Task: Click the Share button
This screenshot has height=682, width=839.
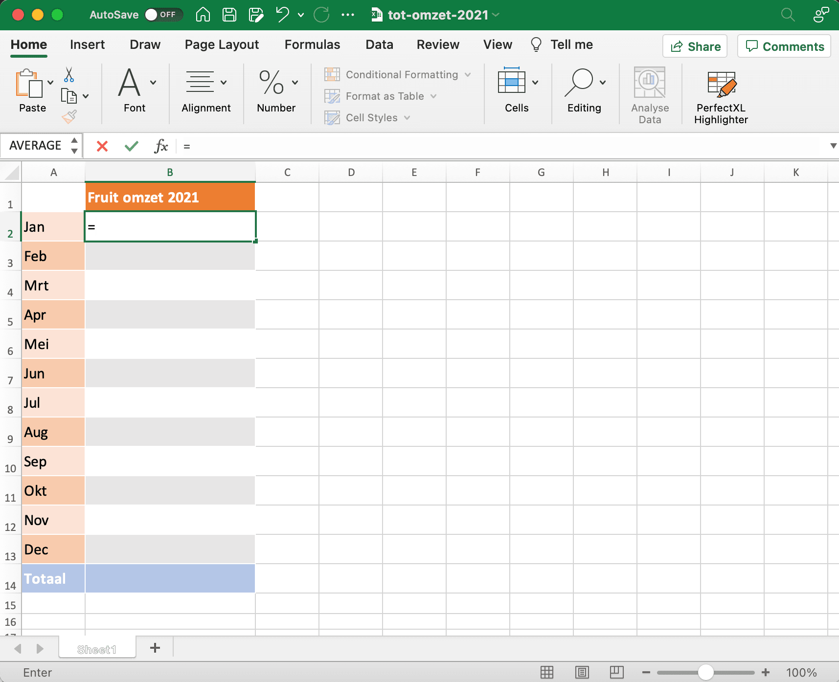Action: [695, 46]
